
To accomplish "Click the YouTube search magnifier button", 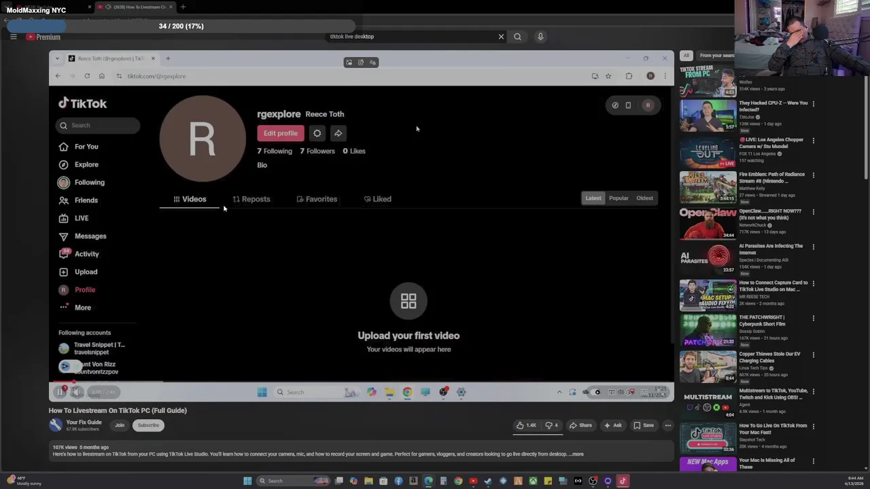I will click(517, 37).
